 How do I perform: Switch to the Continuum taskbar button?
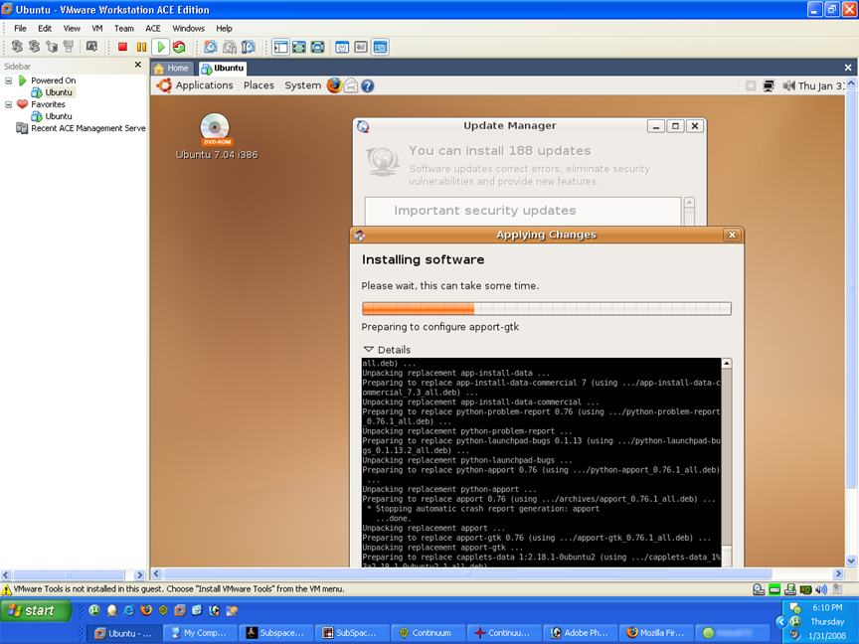[429, 633]
